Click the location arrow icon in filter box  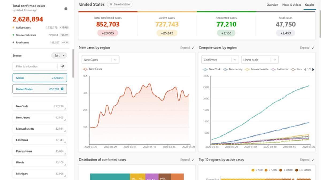[63, 66]
